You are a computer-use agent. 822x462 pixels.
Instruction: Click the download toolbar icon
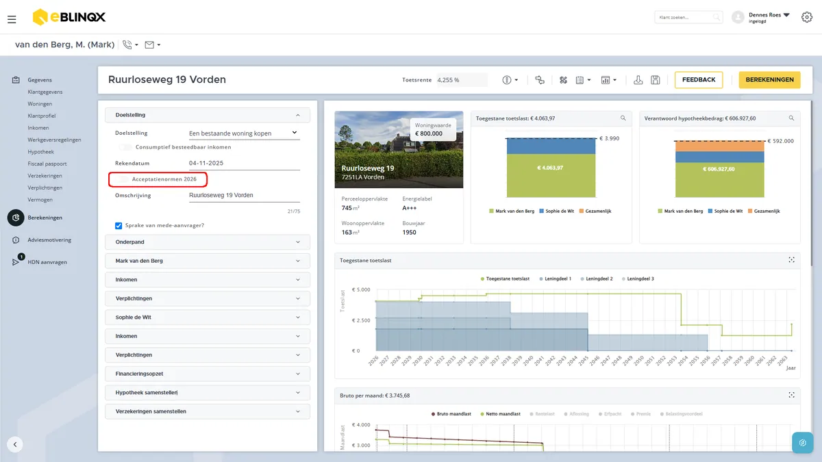[638, 80]
